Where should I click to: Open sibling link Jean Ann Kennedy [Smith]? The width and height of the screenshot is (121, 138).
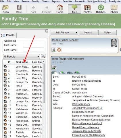point(87,131)
